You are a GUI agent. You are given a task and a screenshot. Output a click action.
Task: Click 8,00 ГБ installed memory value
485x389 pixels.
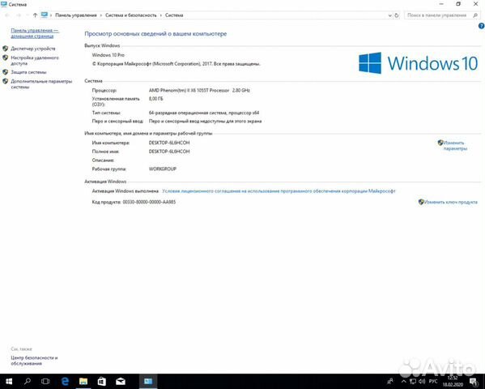click(156, 99)
